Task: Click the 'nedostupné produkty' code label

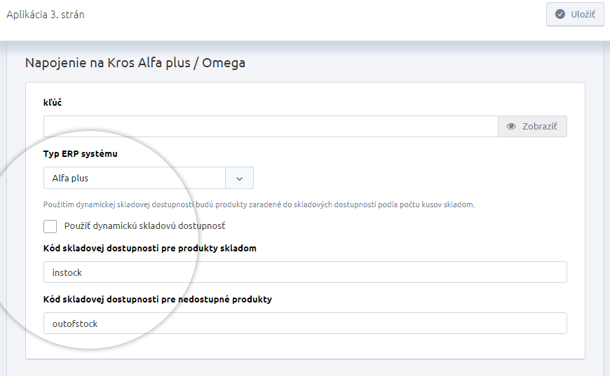Action: point(158,300)
